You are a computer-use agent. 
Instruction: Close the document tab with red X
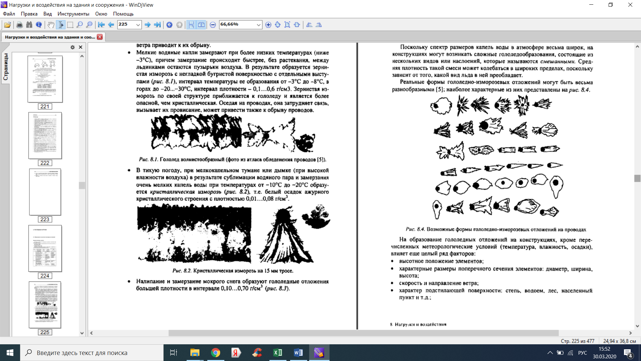pyautogui.click(x=100, y=37)
